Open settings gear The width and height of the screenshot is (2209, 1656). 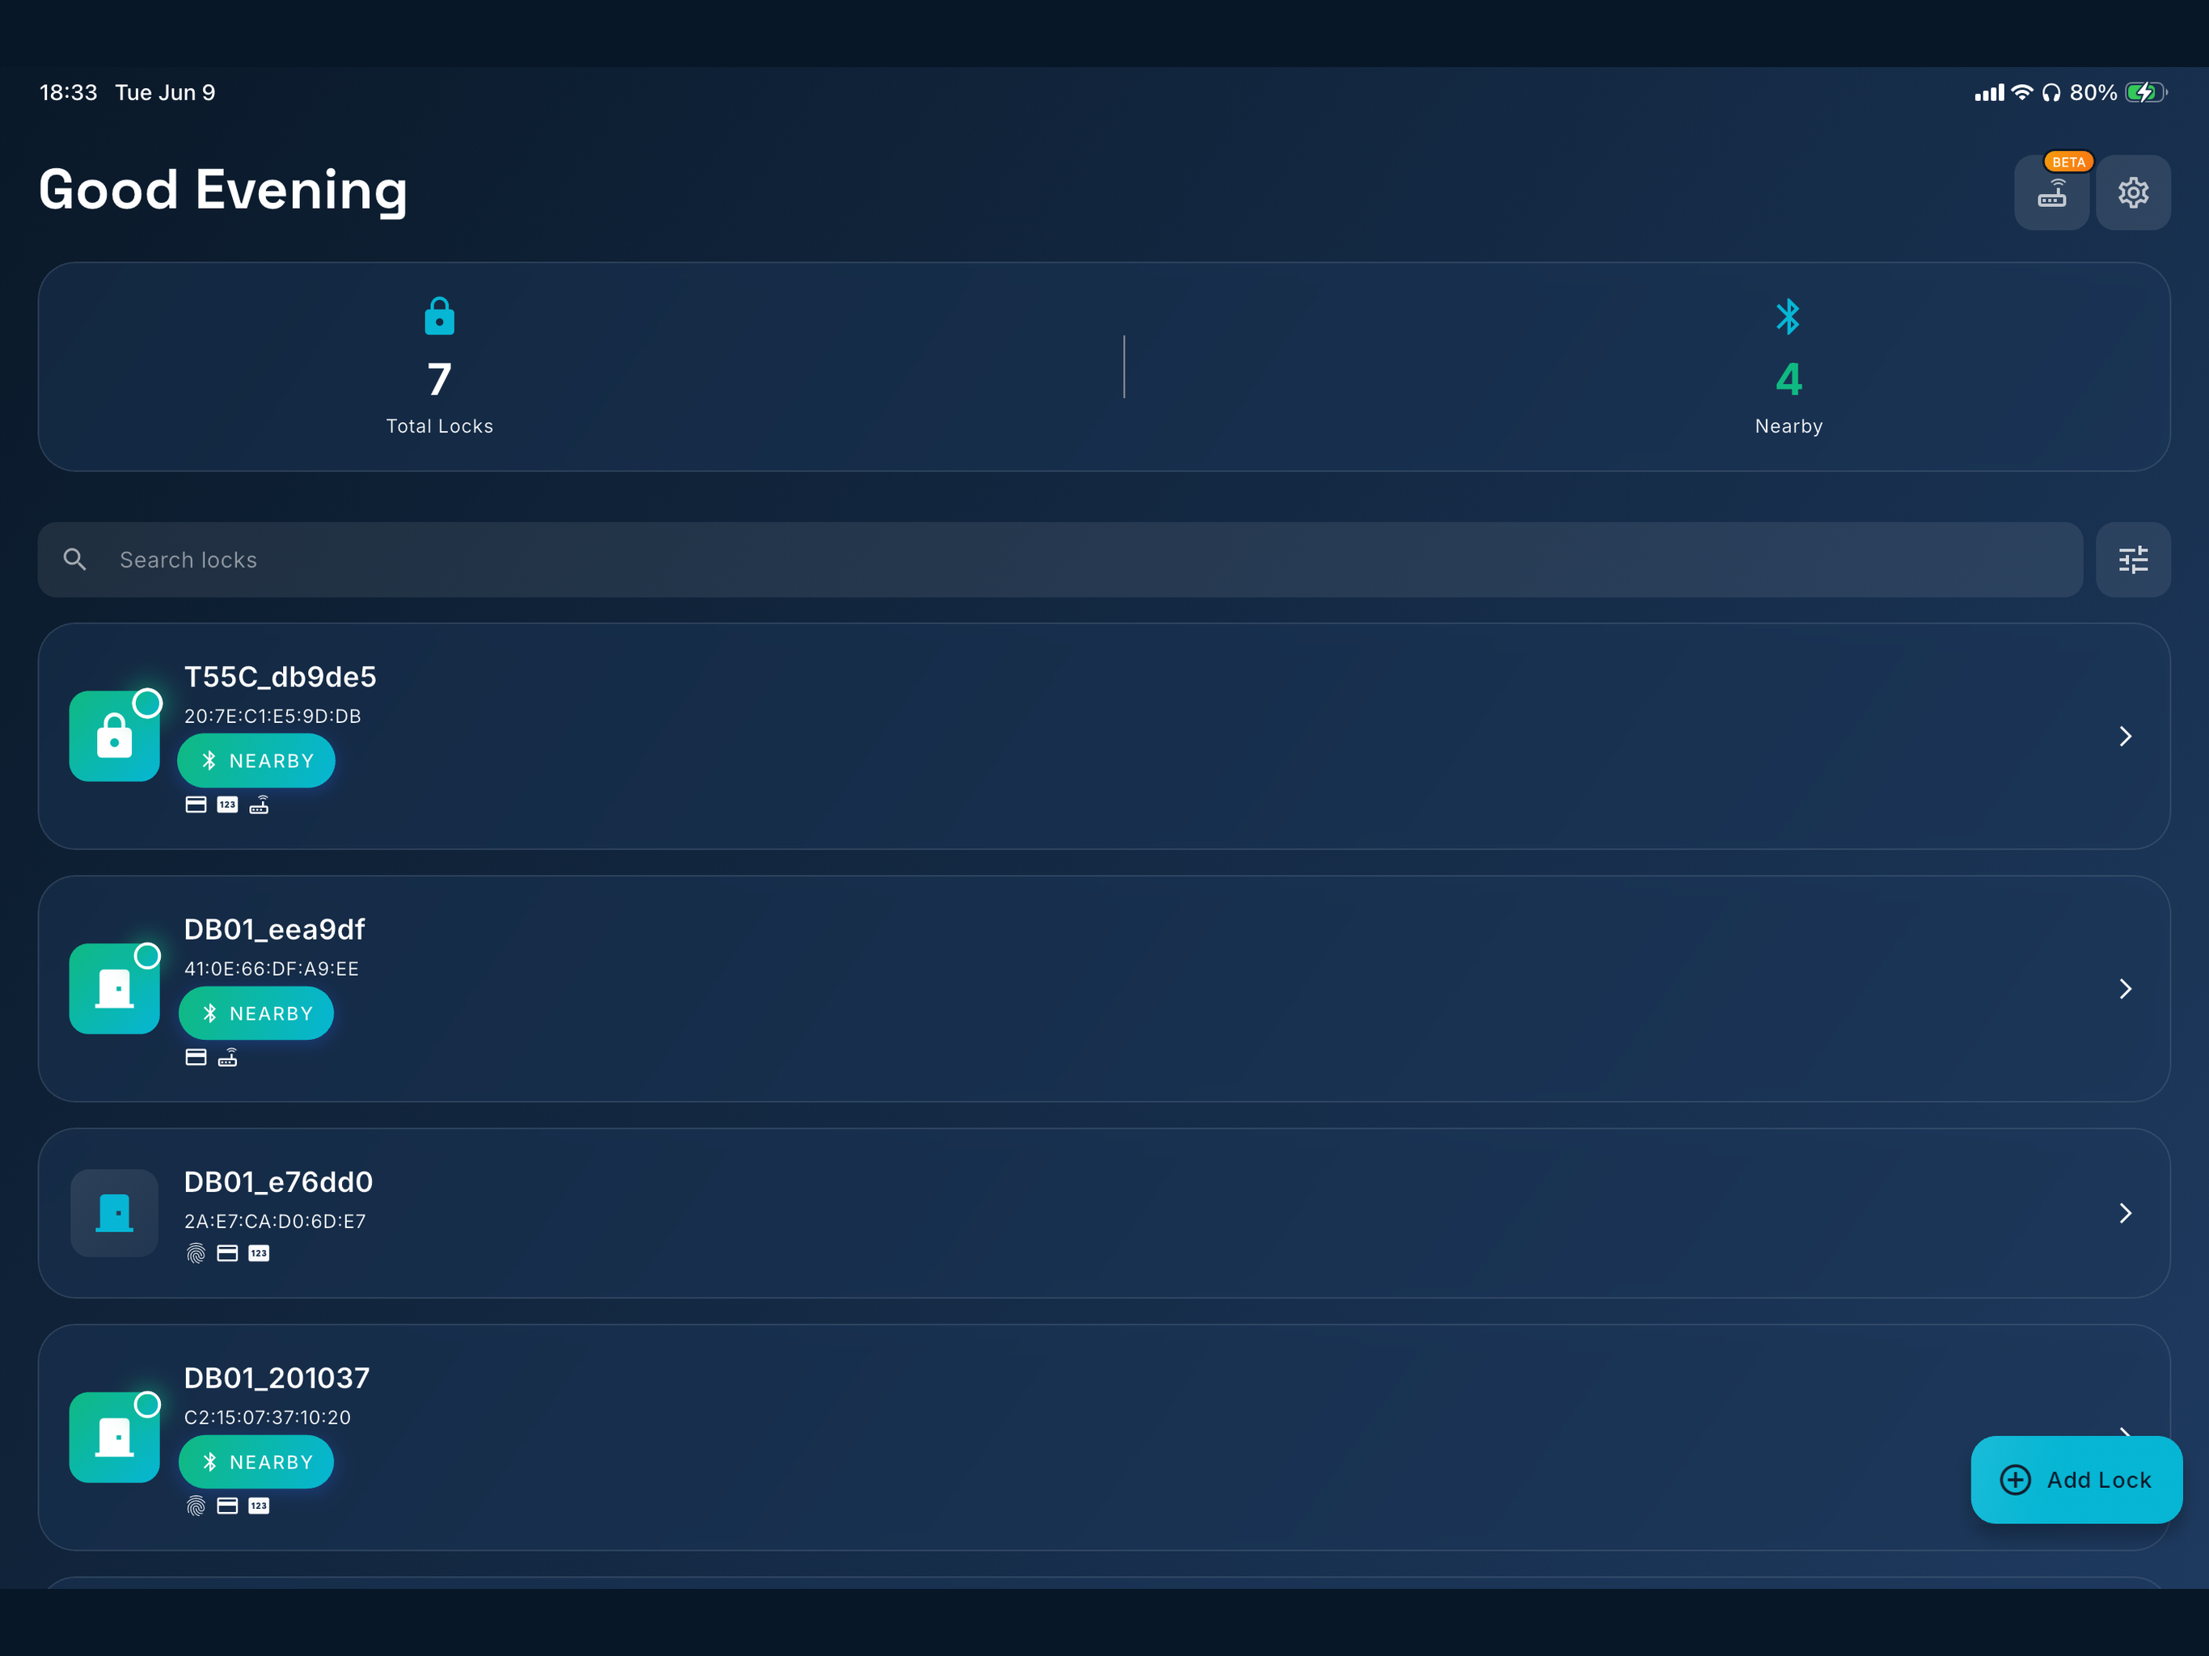[x=2133, y=192]
